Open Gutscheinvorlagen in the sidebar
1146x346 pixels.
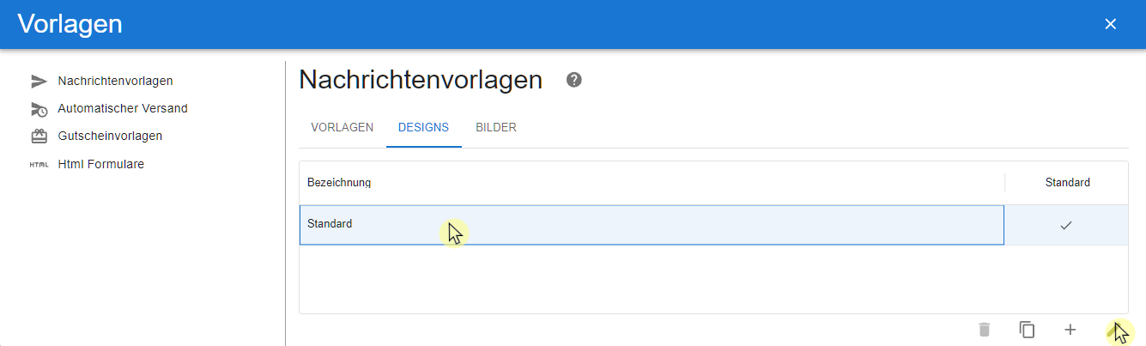110,136
